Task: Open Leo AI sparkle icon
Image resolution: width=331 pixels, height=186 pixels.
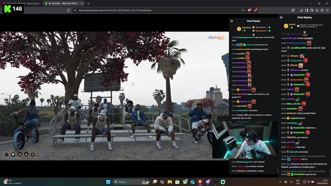Action: [x=317, y=10]
